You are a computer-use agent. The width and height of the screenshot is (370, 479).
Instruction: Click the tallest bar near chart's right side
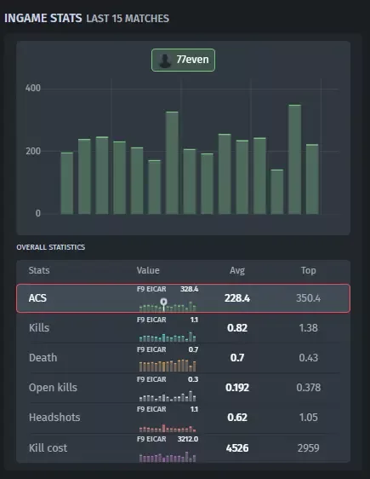[294, 159]
